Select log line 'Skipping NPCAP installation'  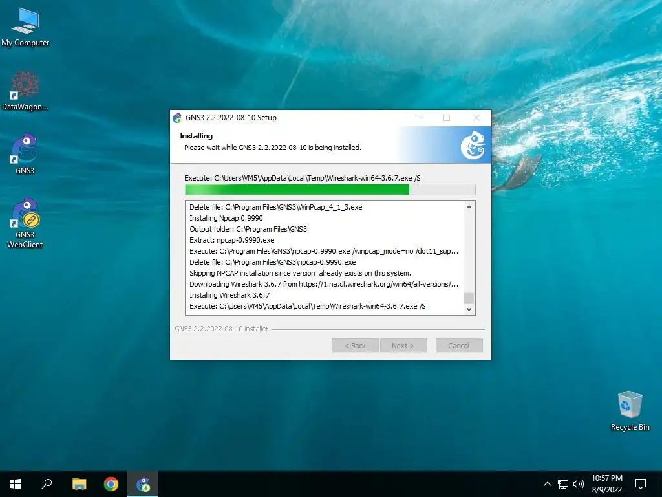tap(300, 273)
